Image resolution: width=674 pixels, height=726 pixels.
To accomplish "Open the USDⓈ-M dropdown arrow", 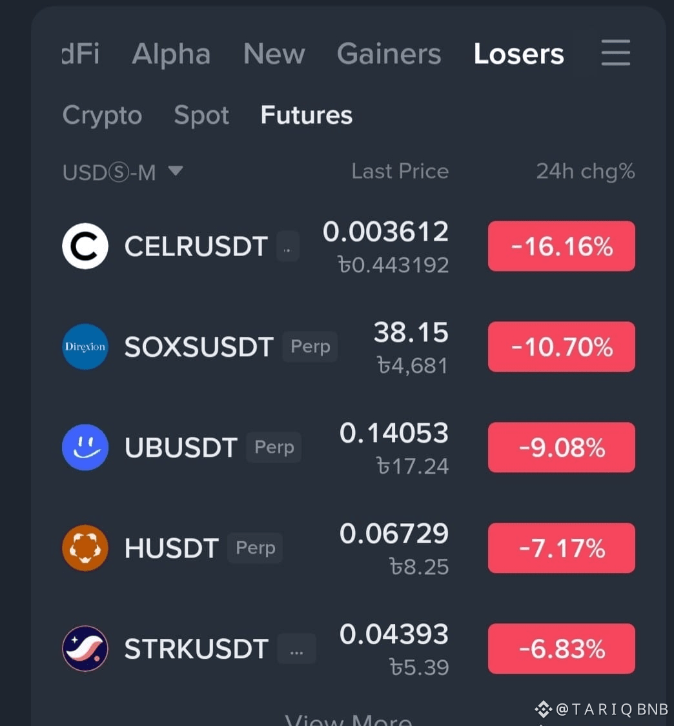I will click(176, 171).
